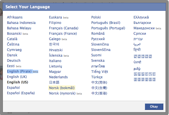Screen dimensions: 169x115
Task: Choose Español
Action: coord(13,87)
